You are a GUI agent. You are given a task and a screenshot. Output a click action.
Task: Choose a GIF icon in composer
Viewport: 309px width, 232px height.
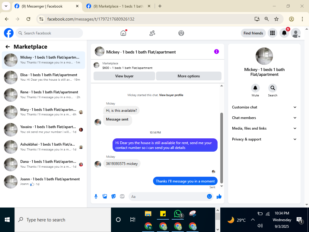point(122,196)
